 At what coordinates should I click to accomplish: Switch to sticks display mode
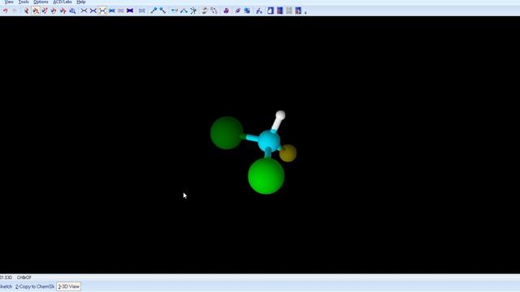click(x=93, y=11)
